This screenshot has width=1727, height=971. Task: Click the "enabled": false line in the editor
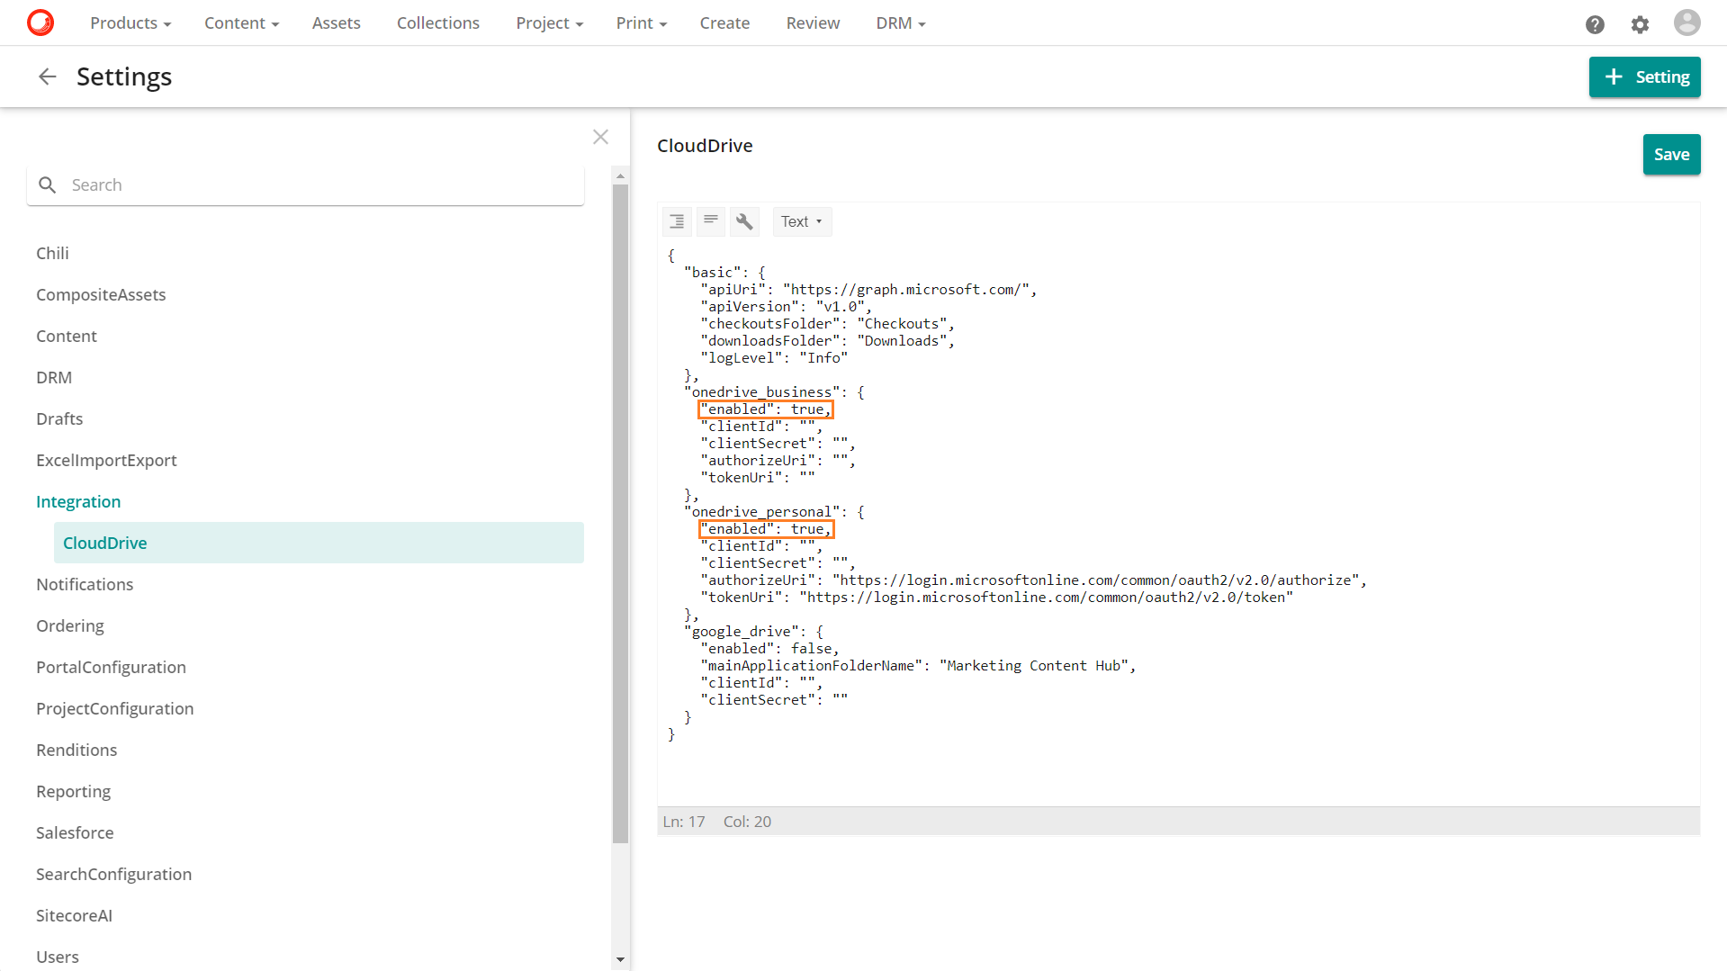[x=769, y=649]
